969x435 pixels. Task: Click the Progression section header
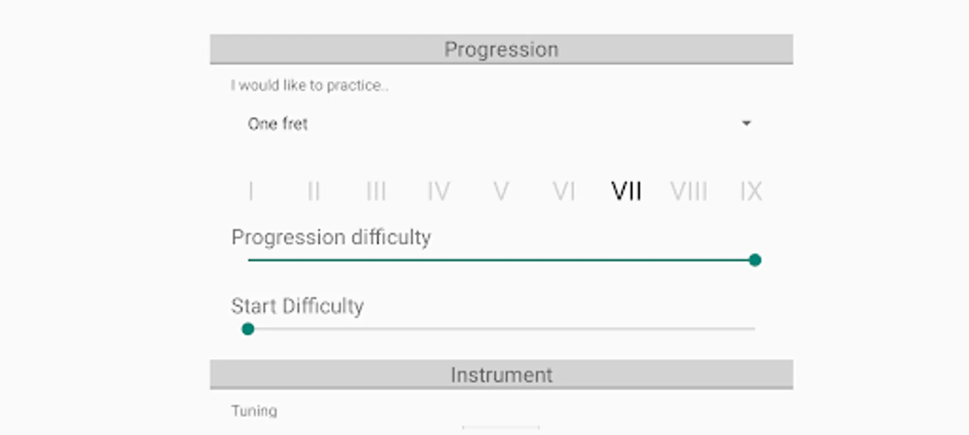tap(501, 49)
